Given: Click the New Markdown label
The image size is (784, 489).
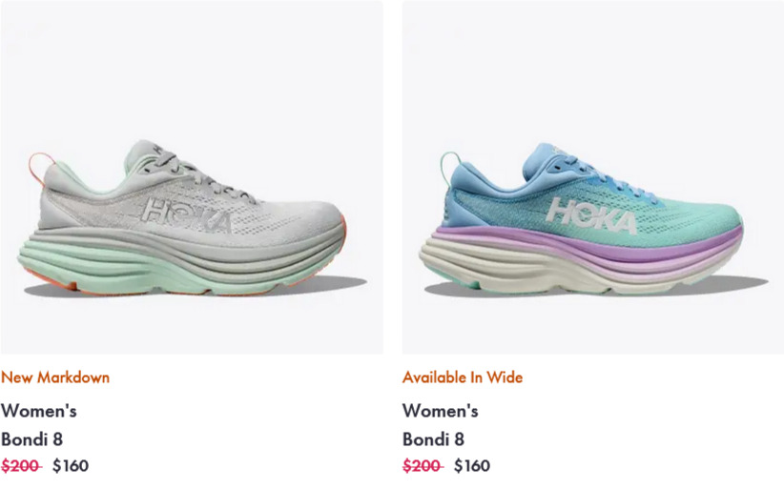Looking at the screenshot, I should click(x=55, y=377).
